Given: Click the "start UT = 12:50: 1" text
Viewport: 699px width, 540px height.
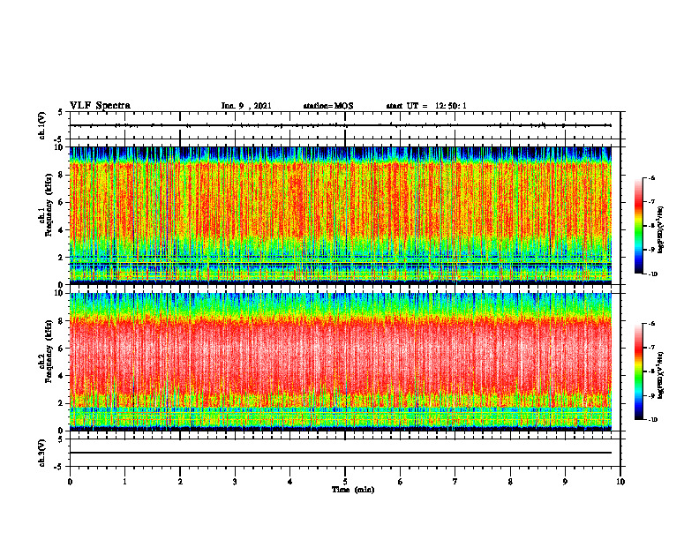Looking at the screenshot, I should point(426,106).
